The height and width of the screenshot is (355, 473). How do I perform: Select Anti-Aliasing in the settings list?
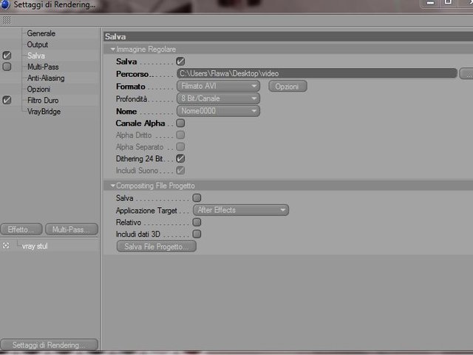click(x=46, y=78)
